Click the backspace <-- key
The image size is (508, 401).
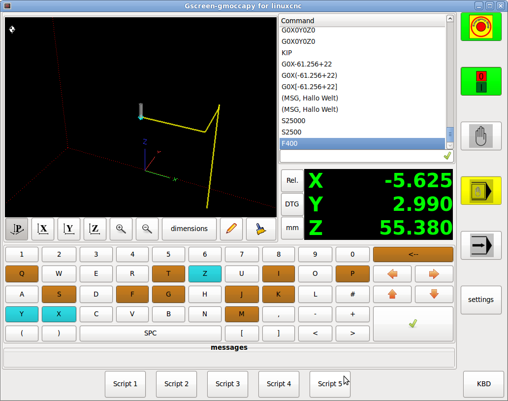pyautogui.click(x=413, y=255)
